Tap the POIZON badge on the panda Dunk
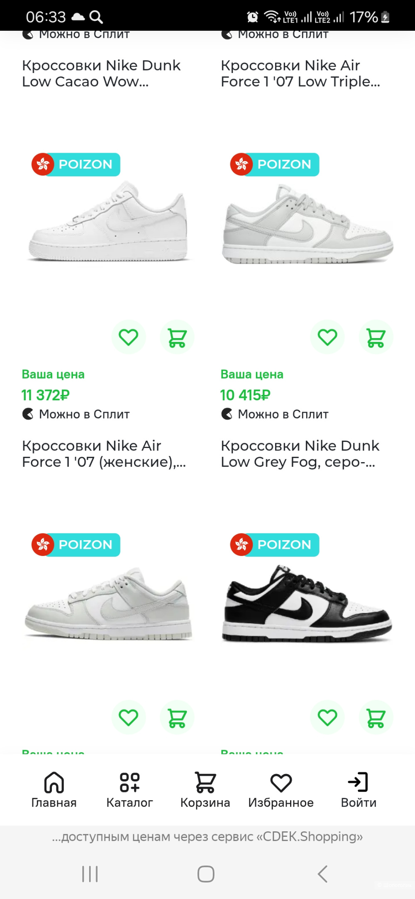The width and height of the screenshot is (415, 899). [274, 545]
